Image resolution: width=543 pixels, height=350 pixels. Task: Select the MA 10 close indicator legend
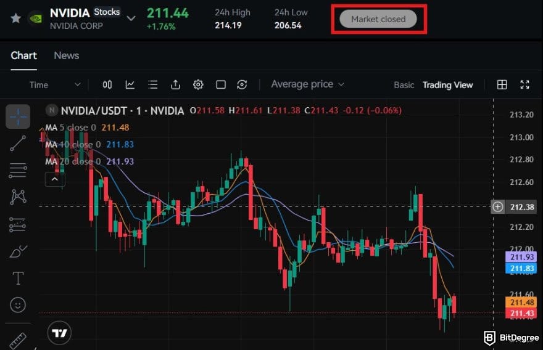tap(89, 145)
